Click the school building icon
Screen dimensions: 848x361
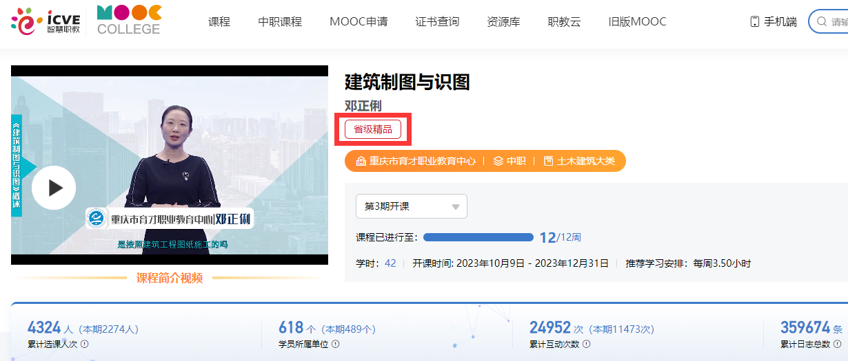(361, 161)
